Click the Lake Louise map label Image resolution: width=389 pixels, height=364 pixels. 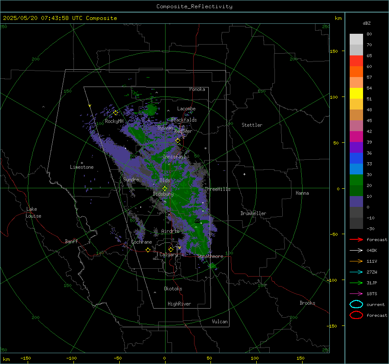(x=33, y=213)
